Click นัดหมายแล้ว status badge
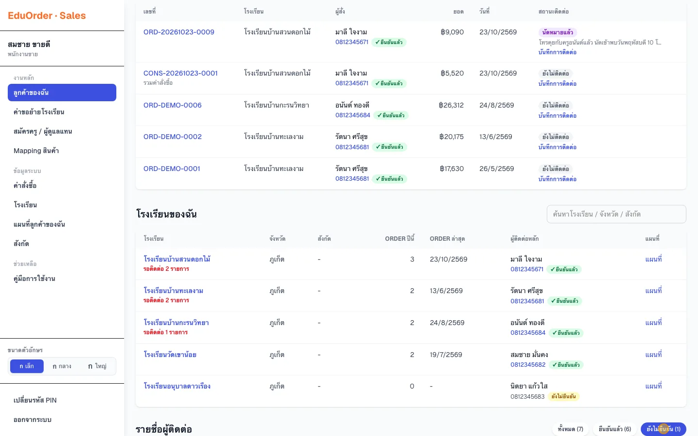 [x=557, y=32]
